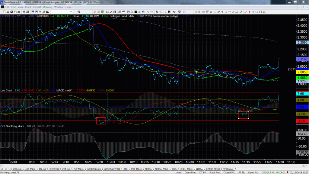Select the horizontal lines drawing tool
The image size is (309, 174).
[203, 12]
